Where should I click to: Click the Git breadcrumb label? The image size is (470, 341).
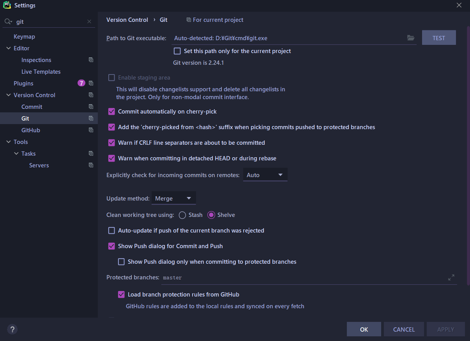tap(164, 20)
